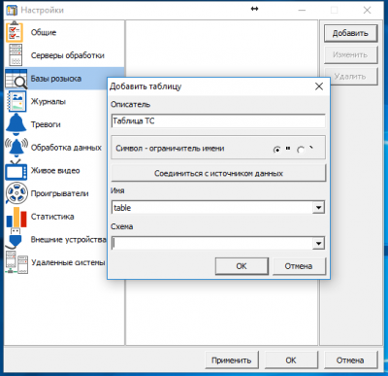Select the backtick name delimiter radio button
This screenshot has width=388, height=376.
tap(301, 150)
